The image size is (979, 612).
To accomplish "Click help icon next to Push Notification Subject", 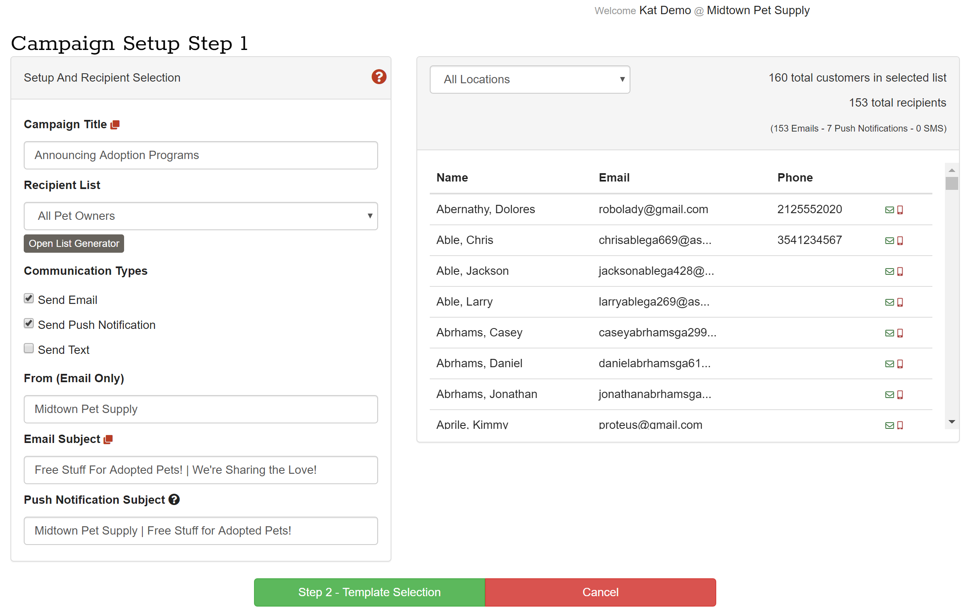I will (174, 500).
